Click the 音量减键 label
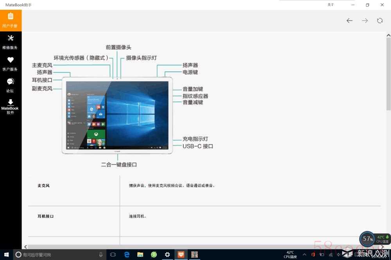 193,102
